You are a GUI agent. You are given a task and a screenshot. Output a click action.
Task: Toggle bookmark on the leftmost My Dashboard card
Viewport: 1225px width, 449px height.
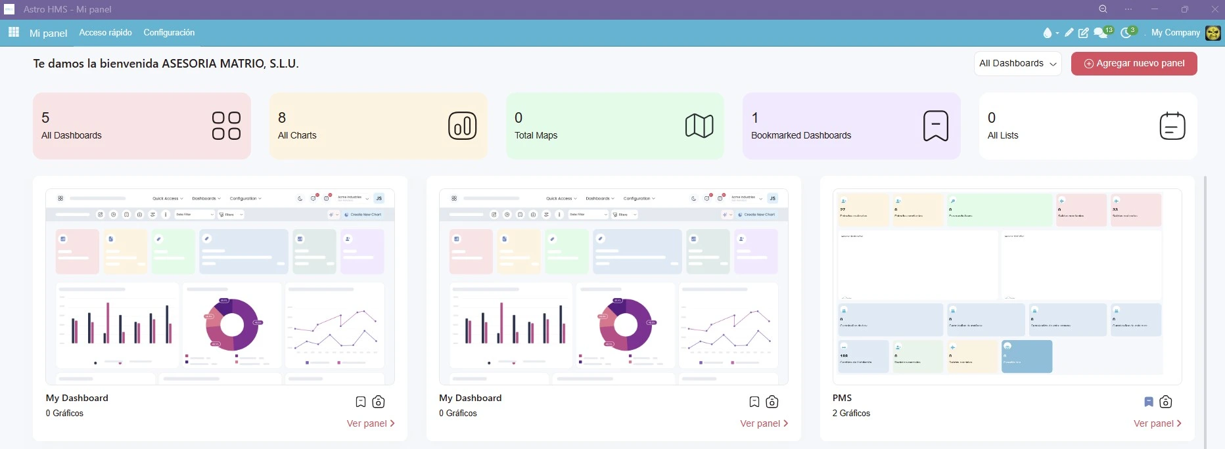pyautogui.click(x=361, y=402)
